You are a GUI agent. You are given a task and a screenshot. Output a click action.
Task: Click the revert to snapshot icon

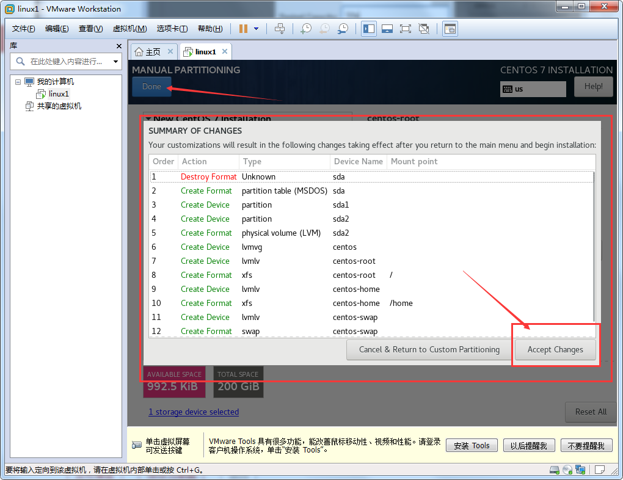click(324, 29)
